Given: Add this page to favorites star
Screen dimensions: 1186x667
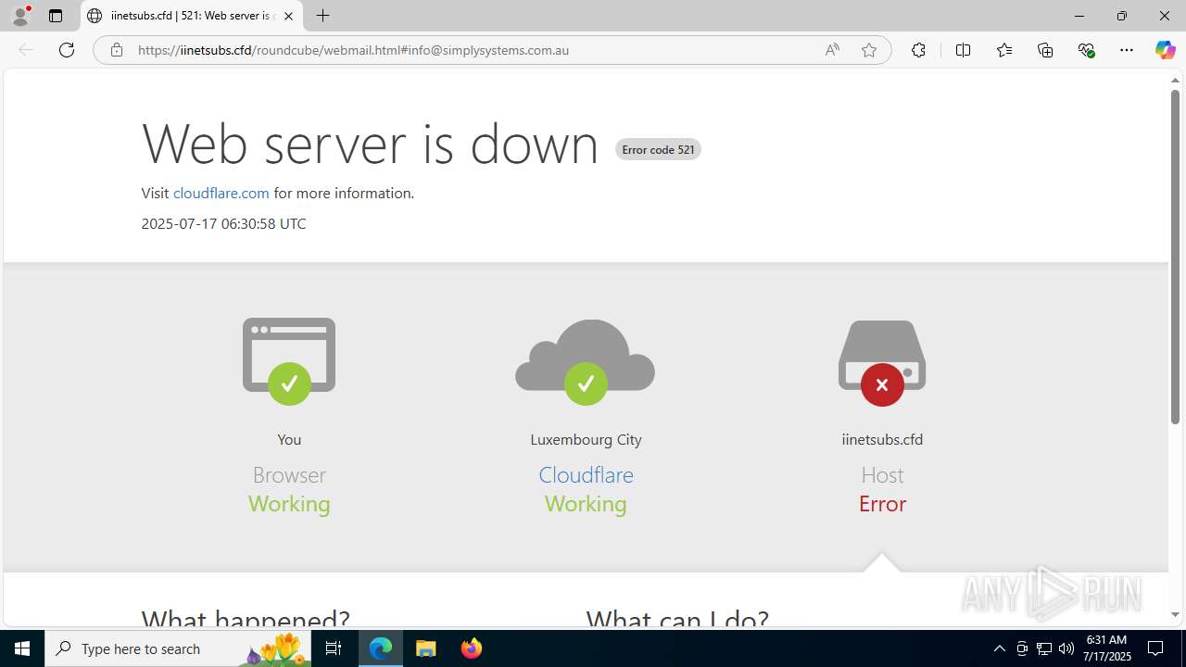Looking at the screenshot, I should [x=869, y=50].
